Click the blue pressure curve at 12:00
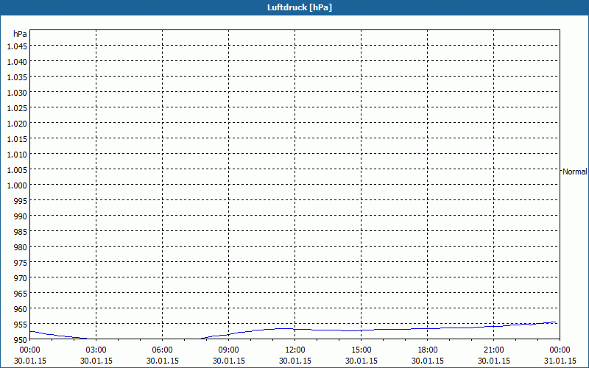Viewport: 589px width, 368px height. point(295,329)
